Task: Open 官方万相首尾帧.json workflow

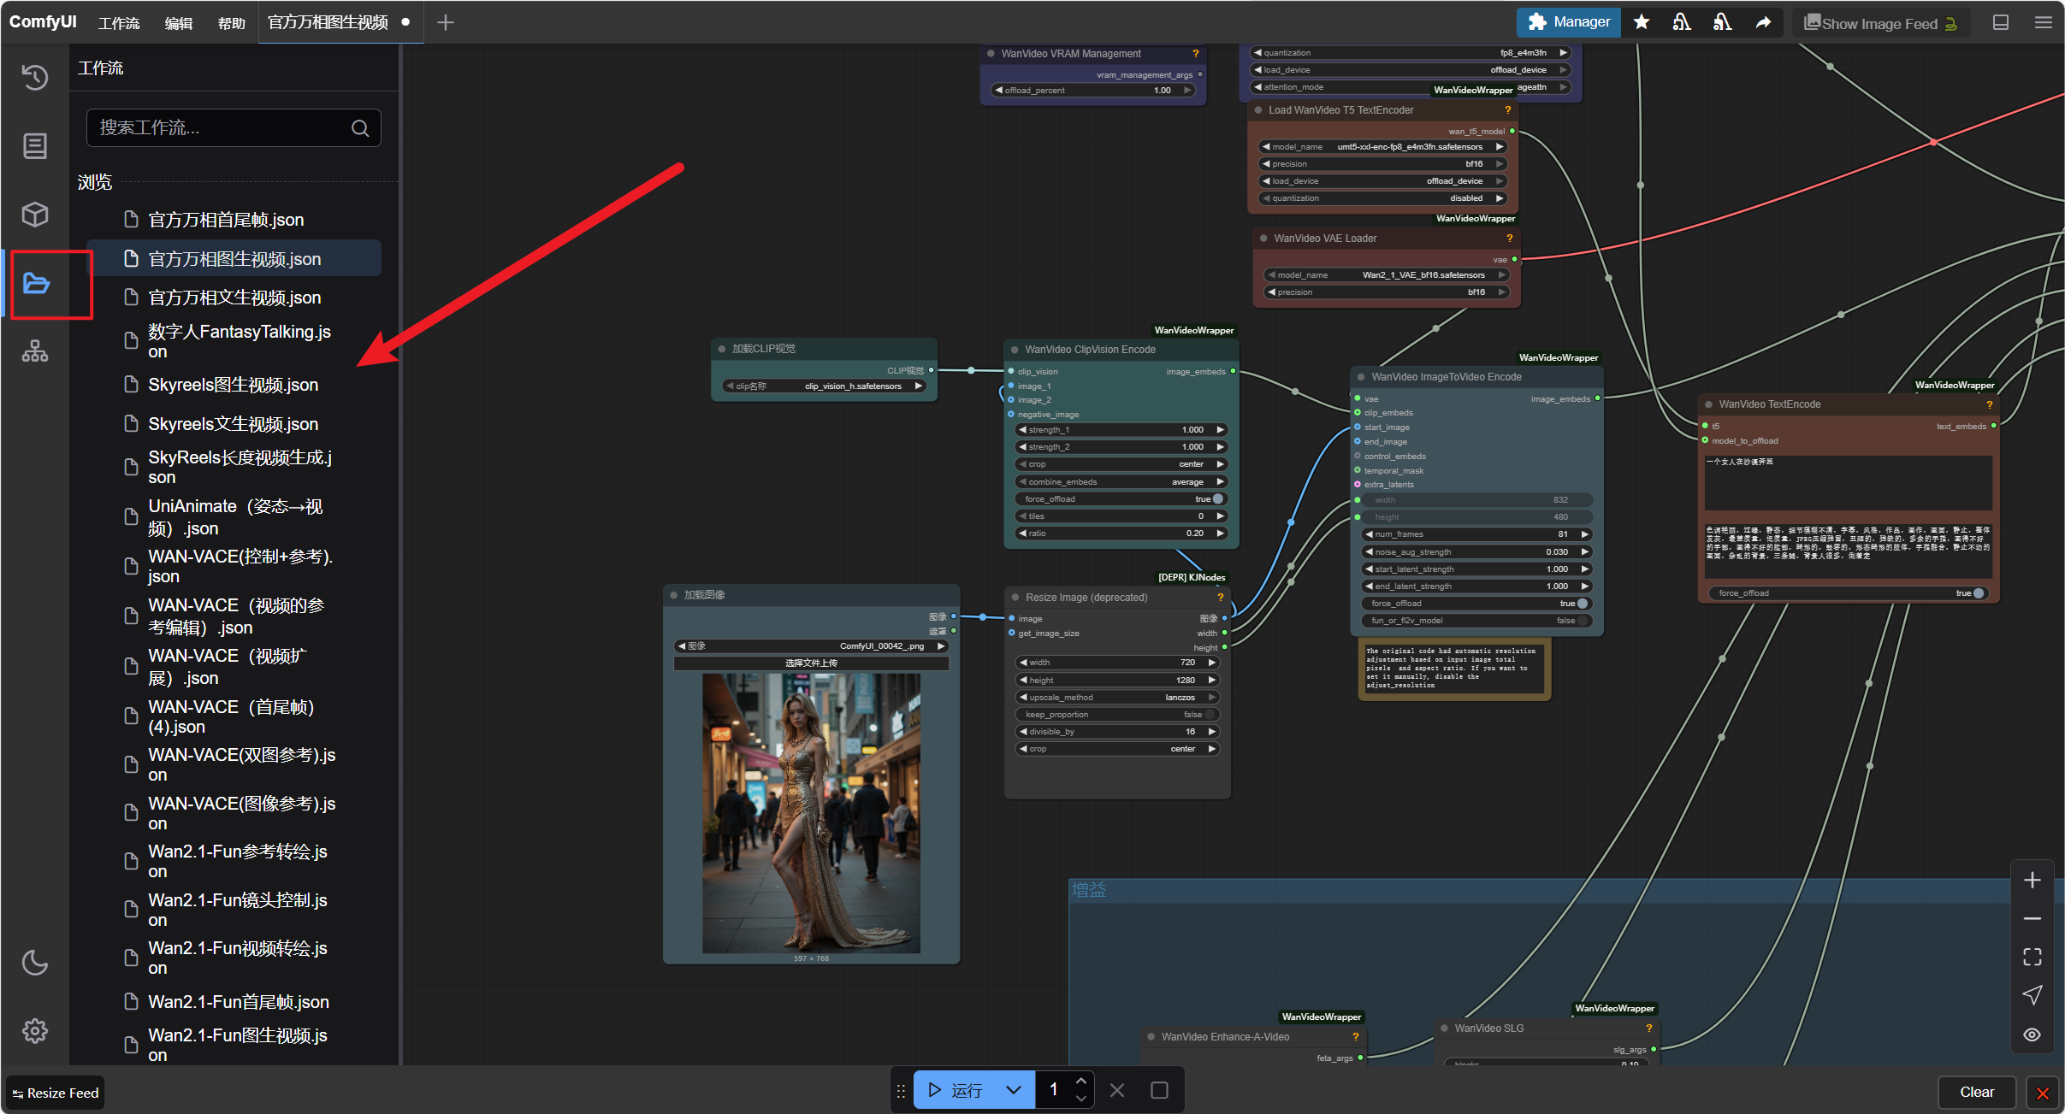Action: pos(226,221)
